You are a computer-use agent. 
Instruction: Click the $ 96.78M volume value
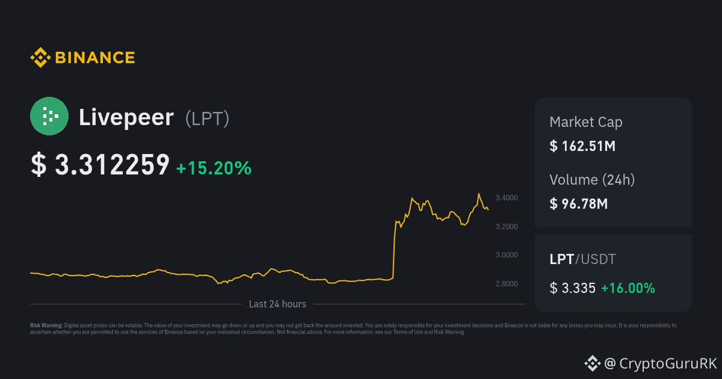[579, 204]
